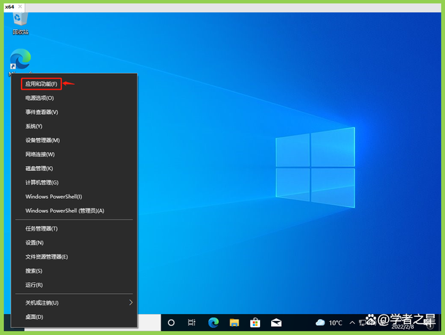Open File Explorer from the taskbar

[x=234, y=322]
